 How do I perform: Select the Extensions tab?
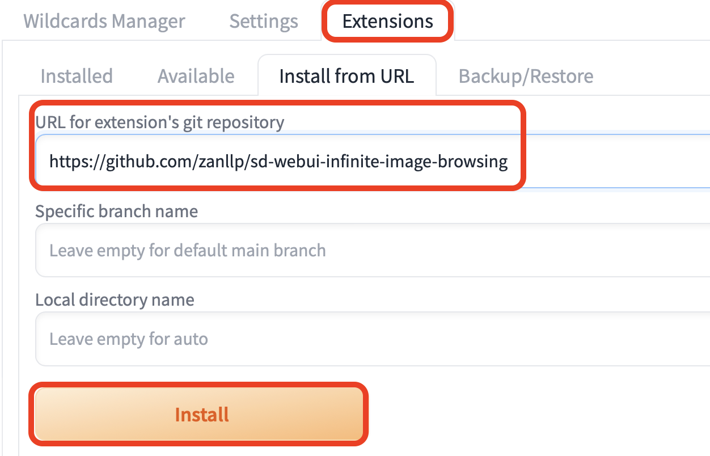[x=387, y=21]
